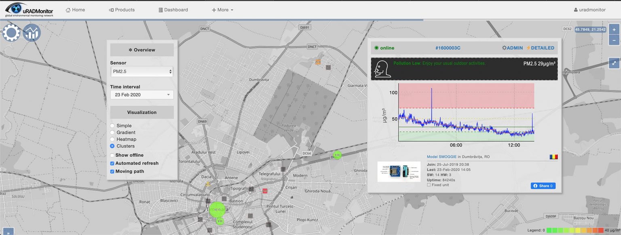Switch to the Dashboard menu item

[173, 9]
